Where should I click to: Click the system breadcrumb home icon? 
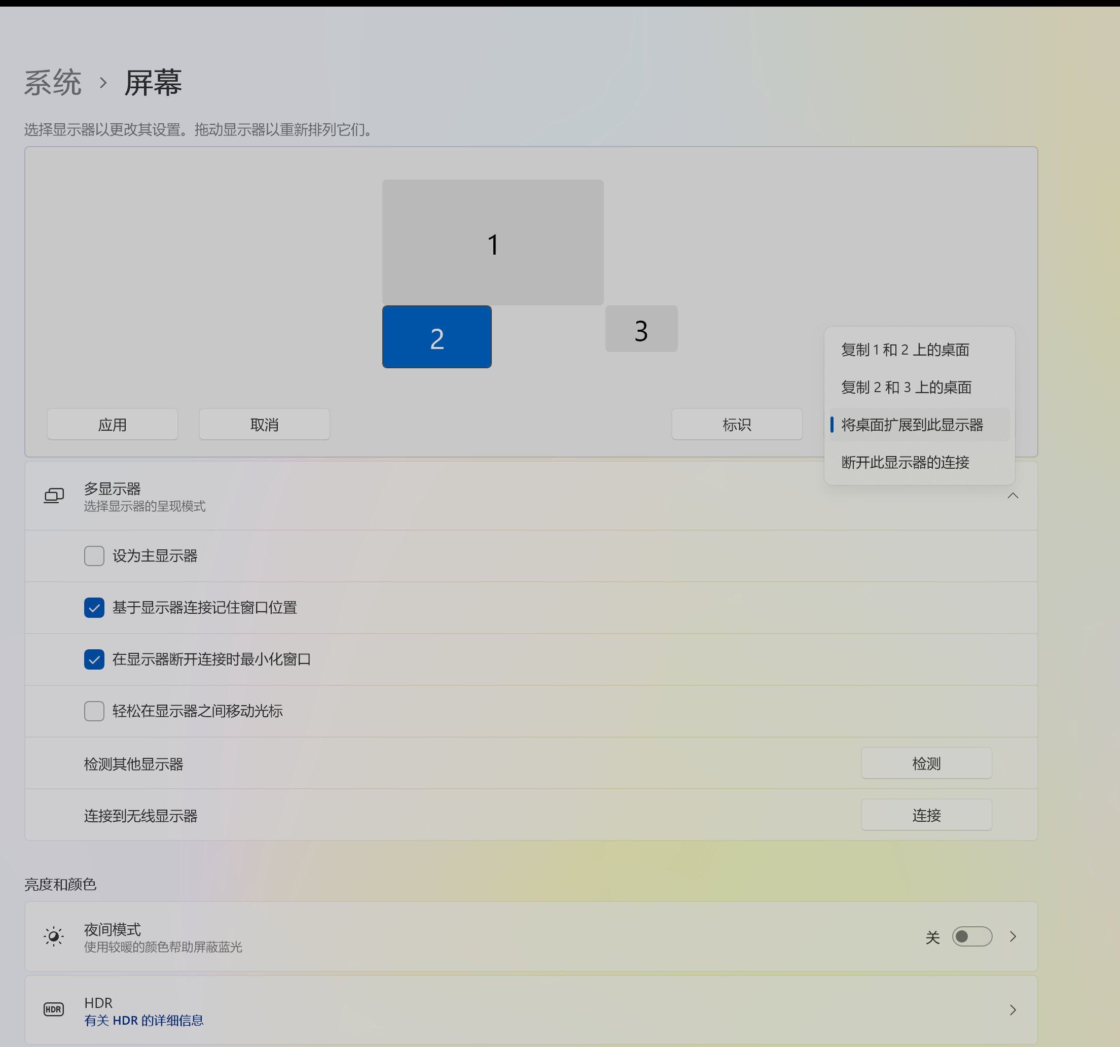54,82
